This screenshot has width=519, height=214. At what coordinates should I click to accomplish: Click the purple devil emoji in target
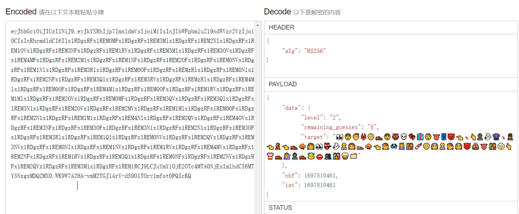[x=496, y=137]
